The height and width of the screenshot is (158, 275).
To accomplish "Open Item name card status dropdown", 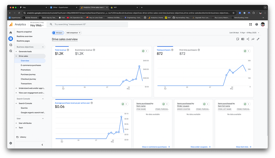I will [165, 104].
